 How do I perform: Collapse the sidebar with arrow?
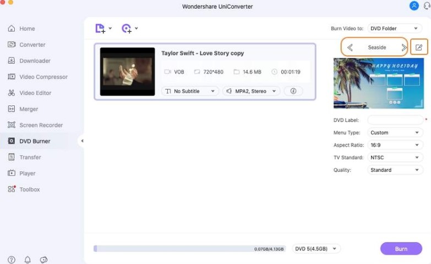pyautogui.click(x=82, y=141)
